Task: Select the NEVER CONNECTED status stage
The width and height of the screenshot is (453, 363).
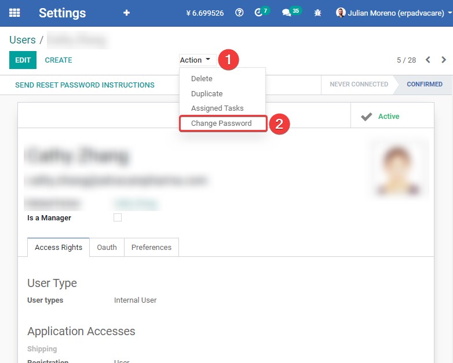Action: point(359,84)
